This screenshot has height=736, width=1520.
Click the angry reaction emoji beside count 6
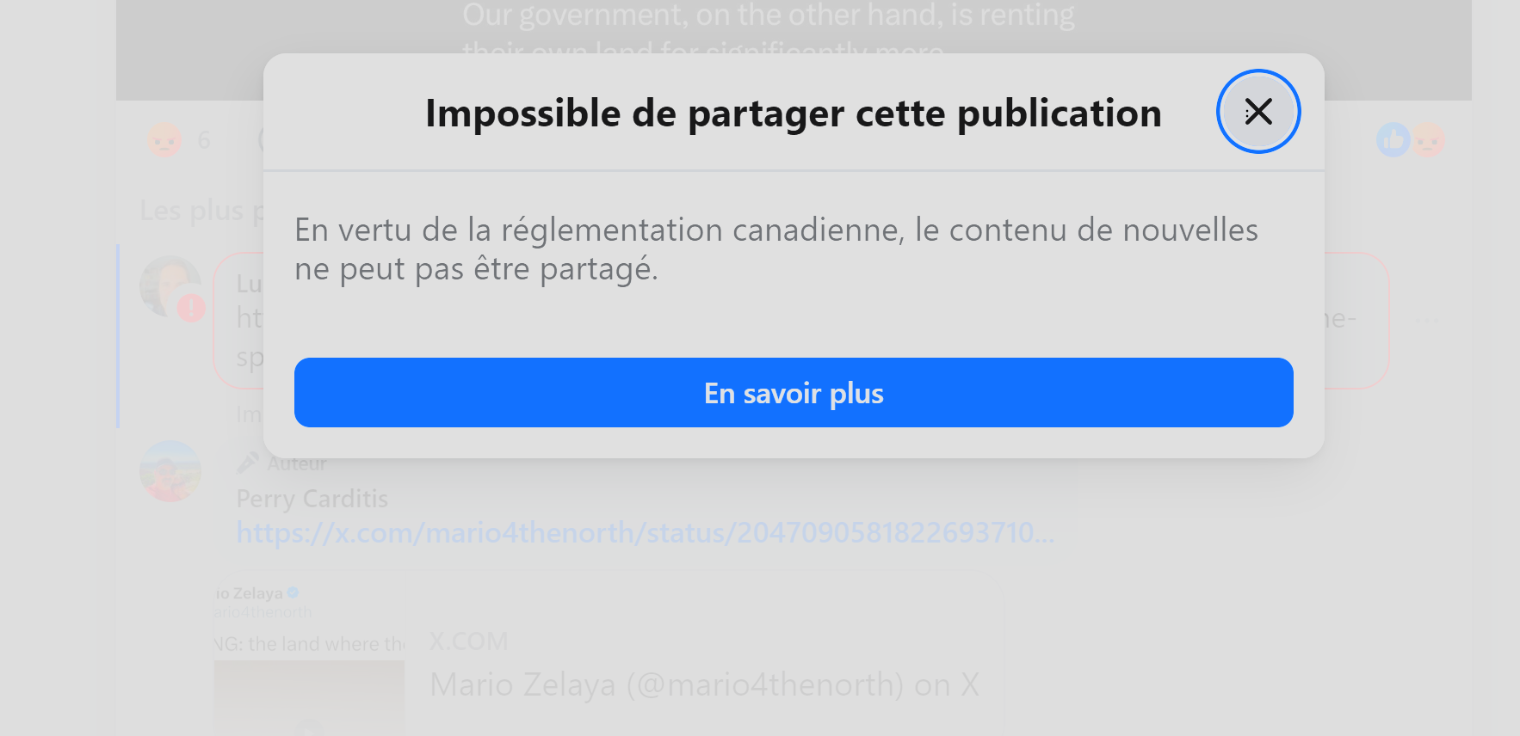point(164,140)
